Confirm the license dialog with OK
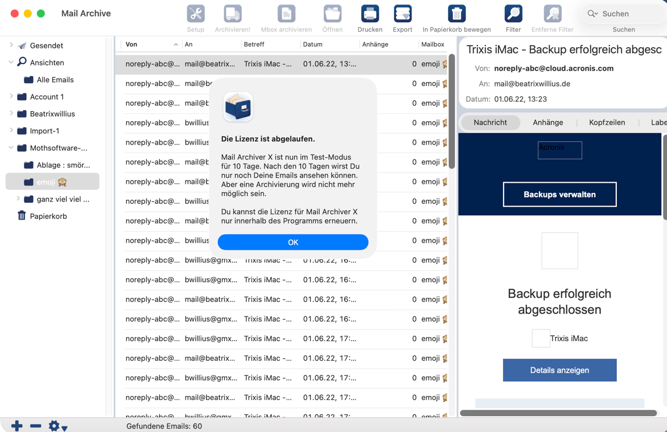 tap(293, 242)
